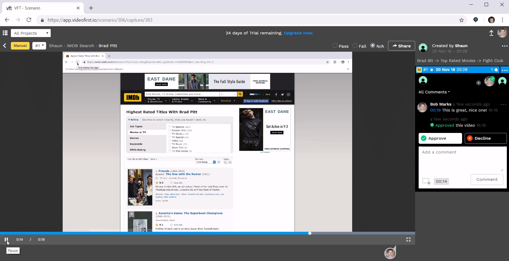The height and width of the screenshot is (261, 509).
Task: Add a reviewer with plus icon
Action: [x=478, y=83]
